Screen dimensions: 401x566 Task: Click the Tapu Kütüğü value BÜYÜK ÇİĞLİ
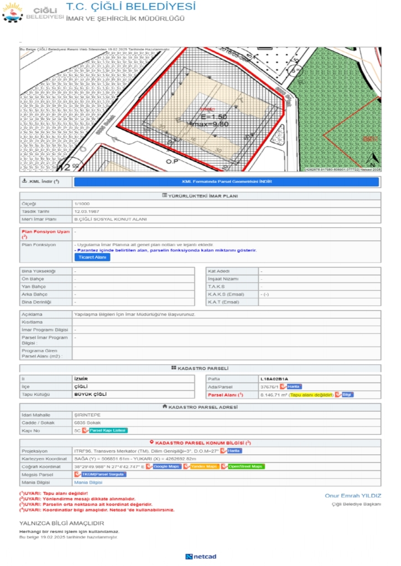(90, 394)
